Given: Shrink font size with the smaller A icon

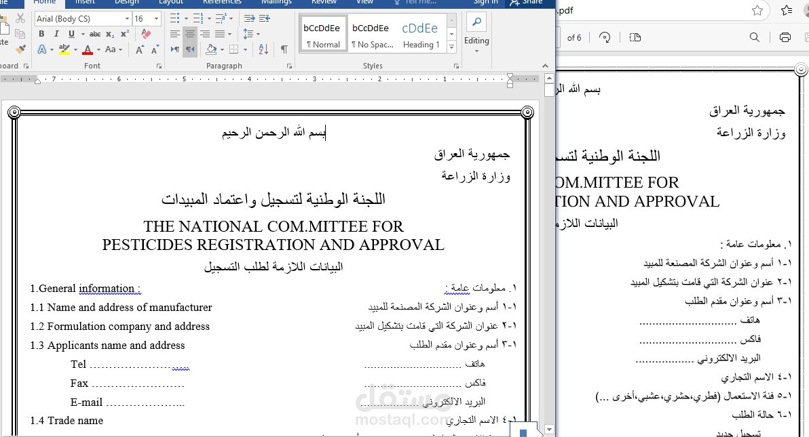Looking at the screenshot, I should 155,49.
